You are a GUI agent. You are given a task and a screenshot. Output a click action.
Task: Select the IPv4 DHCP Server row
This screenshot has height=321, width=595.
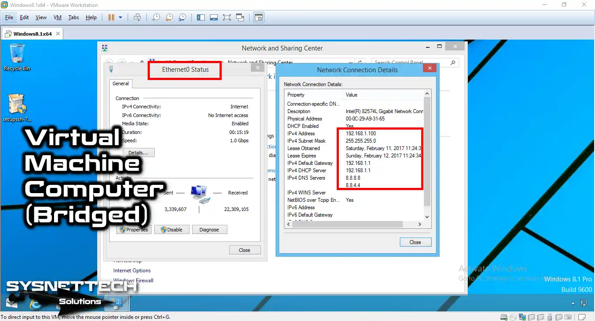pyautogui.click(x=355, y=171)
